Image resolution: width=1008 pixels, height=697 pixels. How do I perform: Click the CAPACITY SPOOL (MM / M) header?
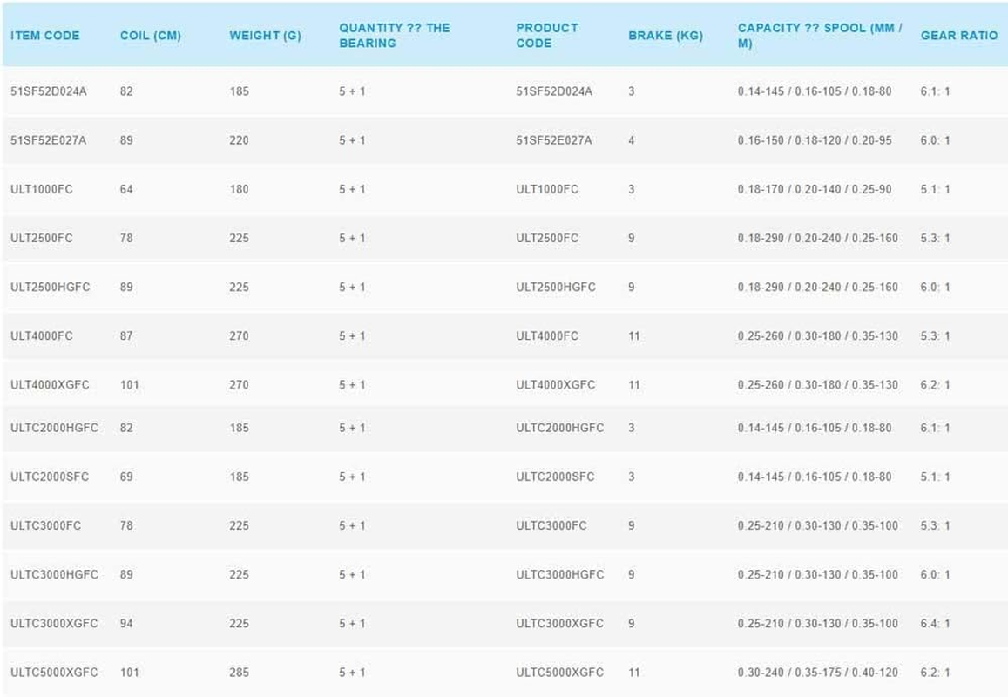point(819,35)
